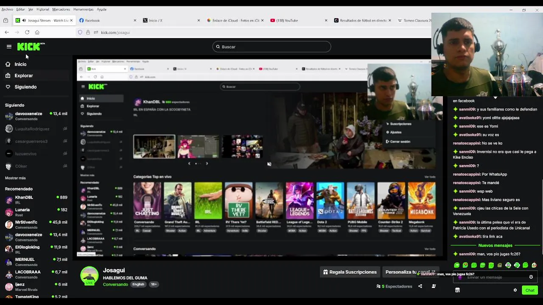543x305 pixels.
Task: Click the Lunaria avatar in Recomendado
Action: (x=9, y=212)
